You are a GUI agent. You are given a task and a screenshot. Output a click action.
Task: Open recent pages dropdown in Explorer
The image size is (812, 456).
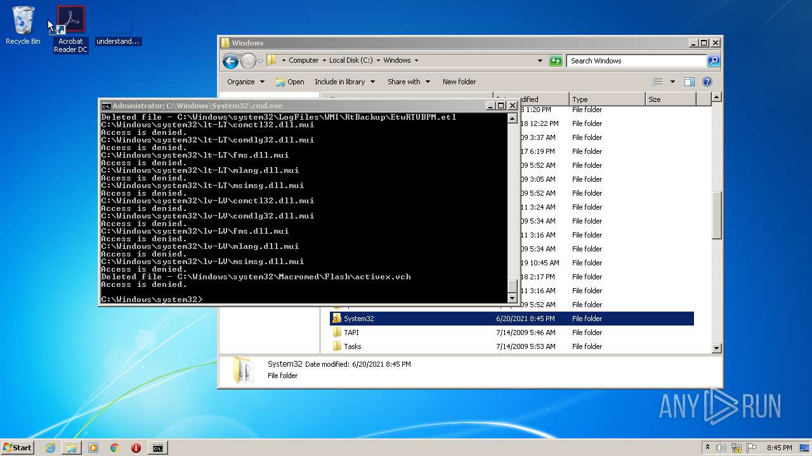260,61
